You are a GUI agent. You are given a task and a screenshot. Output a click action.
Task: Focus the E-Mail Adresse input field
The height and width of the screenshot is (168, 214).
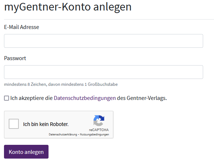tap(104, 41)
